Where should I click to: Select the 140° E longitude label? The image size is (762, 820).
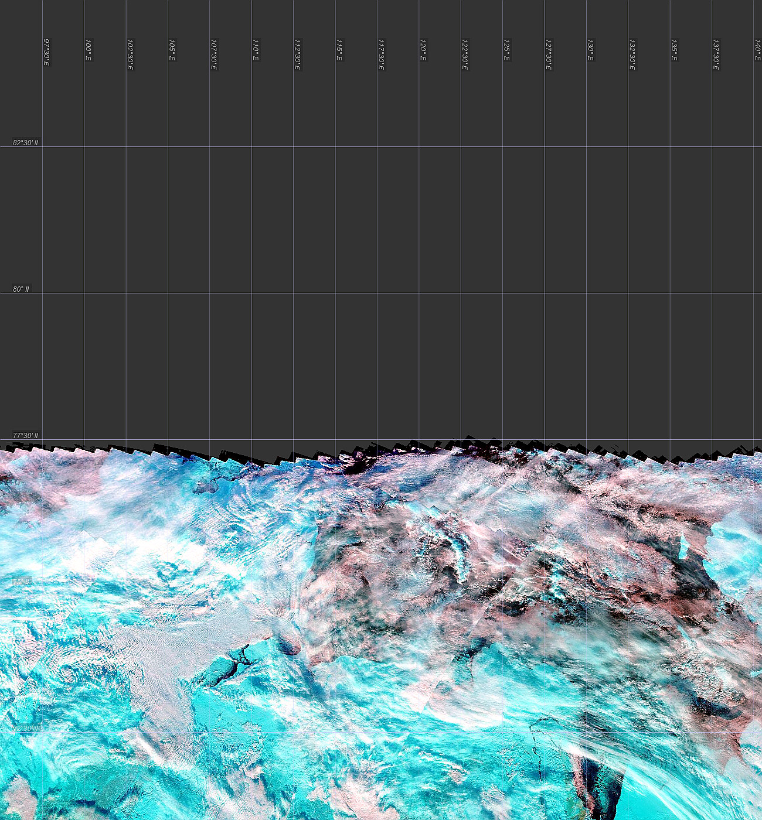click(758, 50)
